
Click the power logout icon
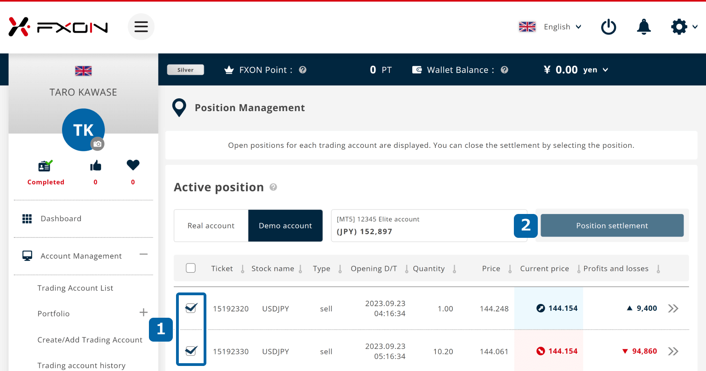tap(609, 27)
